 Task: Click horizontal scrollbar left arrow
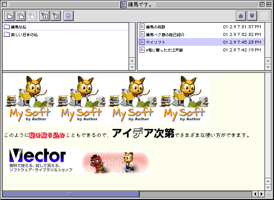pos(255,194)
